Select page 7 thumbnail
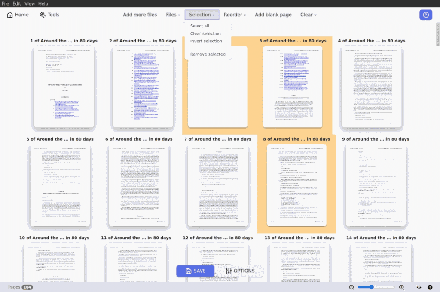The image size is (440, 292). [x=218, y=185]
